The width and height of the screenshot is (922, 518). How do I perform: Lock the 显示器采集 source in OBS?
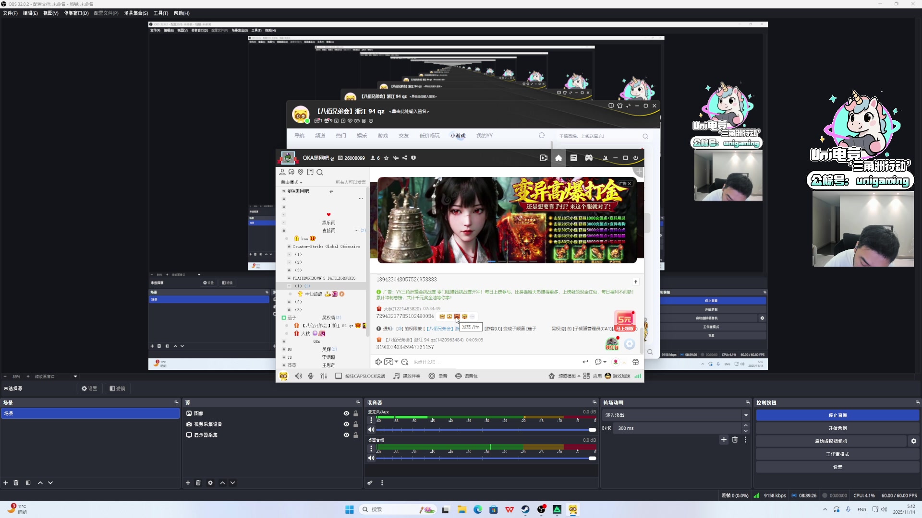pos(355,435)
